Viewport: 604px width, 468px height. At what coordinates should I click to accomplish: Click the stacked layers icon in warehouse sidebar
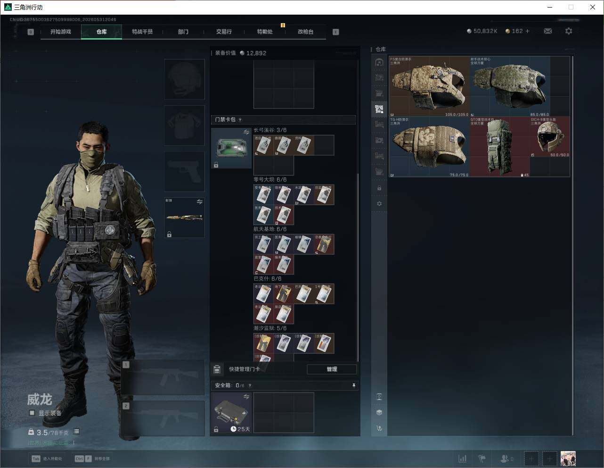379,412
